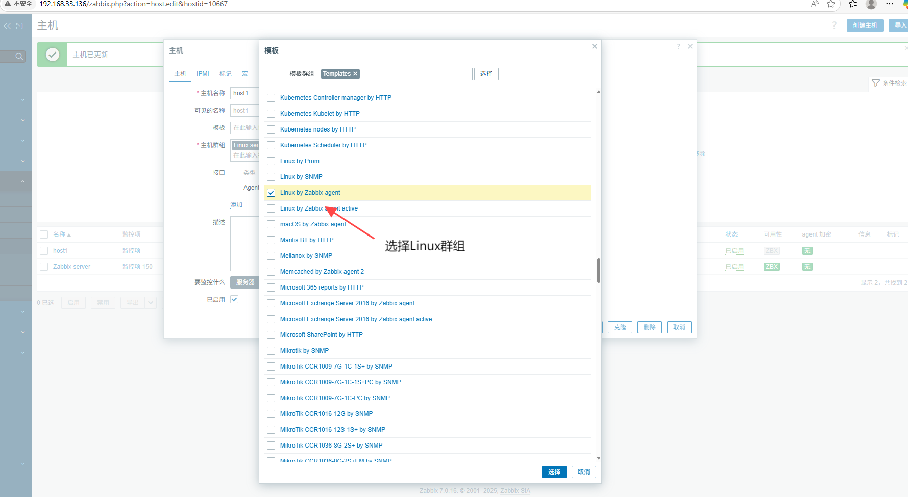Click the template list scrollbar thumb
This screenshot has width=908, height=497.
599,270
